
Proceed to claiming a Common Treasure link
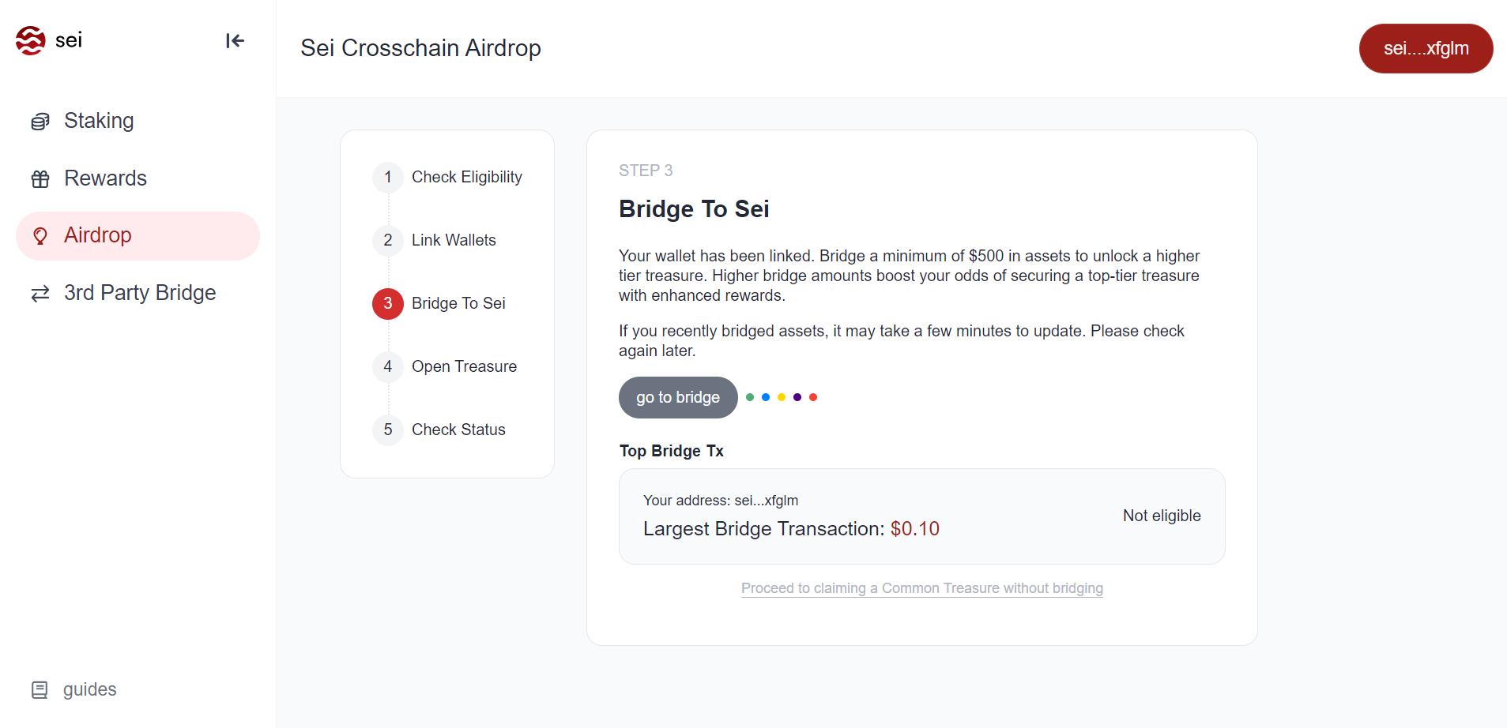(921, 588)
